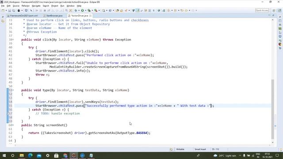Click the scroll-up arrow of the editor scrollbar
The image size is (283, 159).
(x=273, y=20)
